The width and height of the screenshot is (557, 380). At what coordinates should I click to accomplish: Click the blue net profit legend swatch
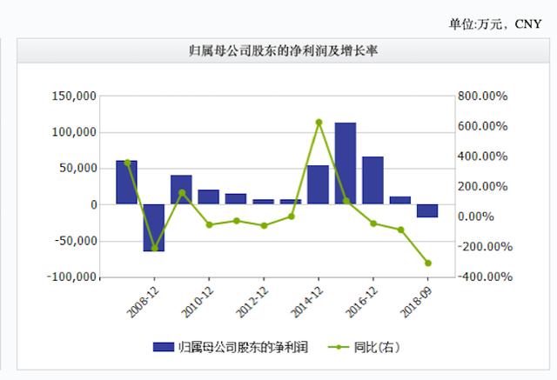[x=163, y=347]
